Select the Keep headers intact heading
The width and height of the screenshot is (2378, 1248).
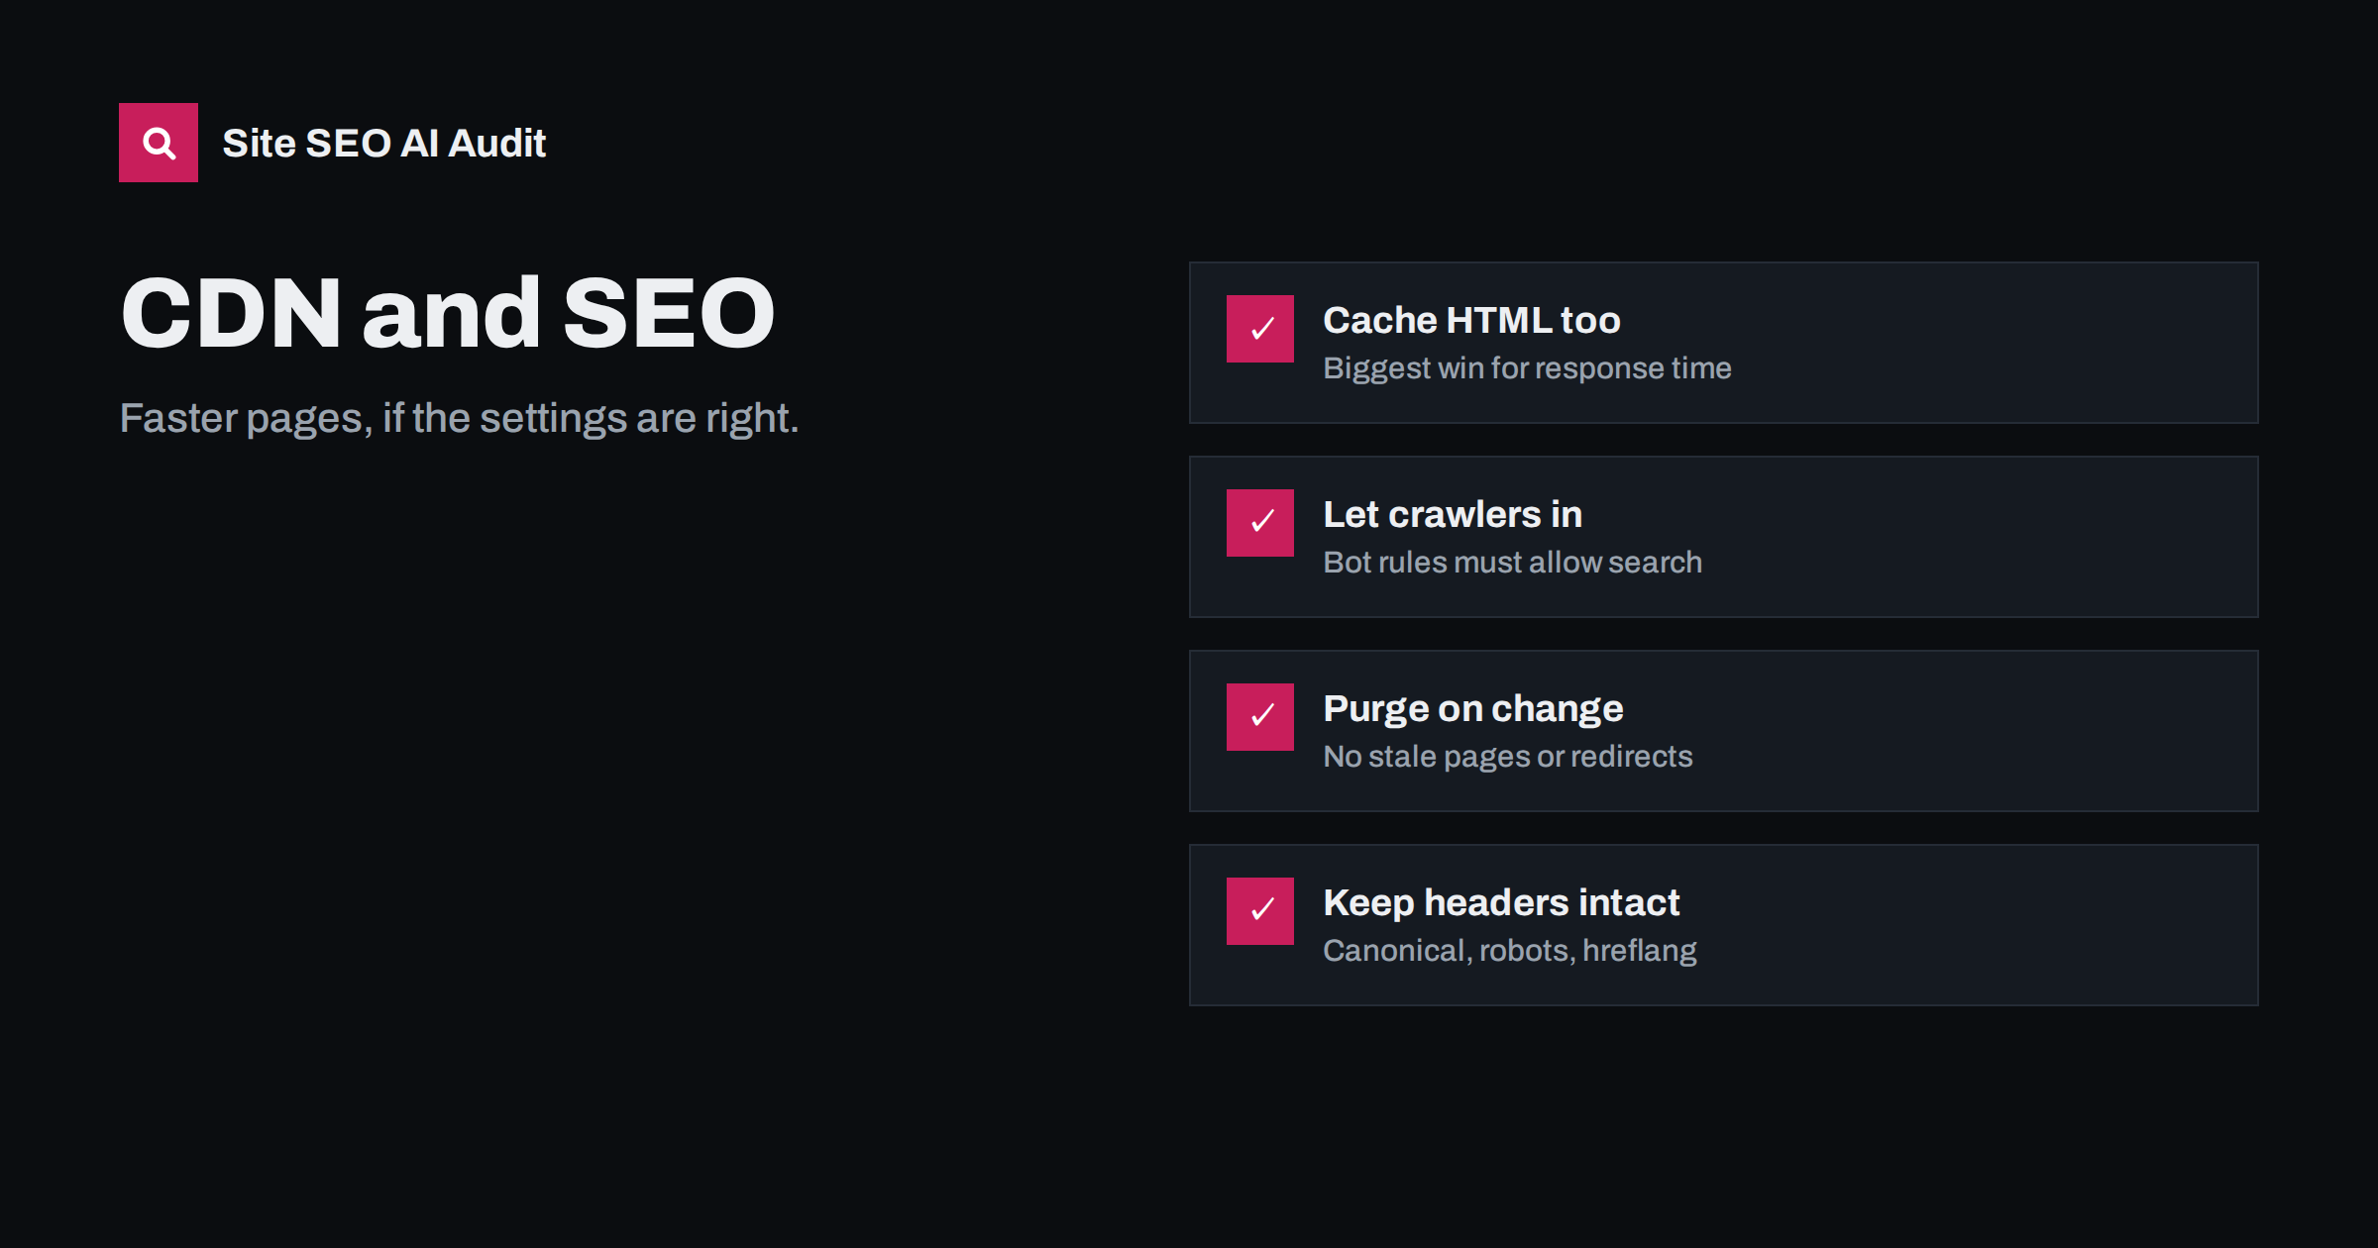(1501, 903)
